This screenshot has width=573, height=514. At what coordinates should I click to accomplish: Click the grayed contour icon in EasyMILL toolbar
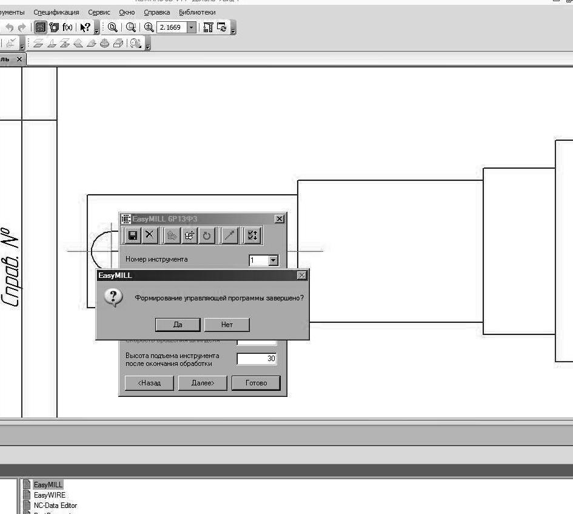point(172,235)
